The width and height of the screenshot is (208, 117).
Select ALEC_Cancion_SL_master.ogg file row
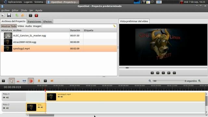[59, 35]
